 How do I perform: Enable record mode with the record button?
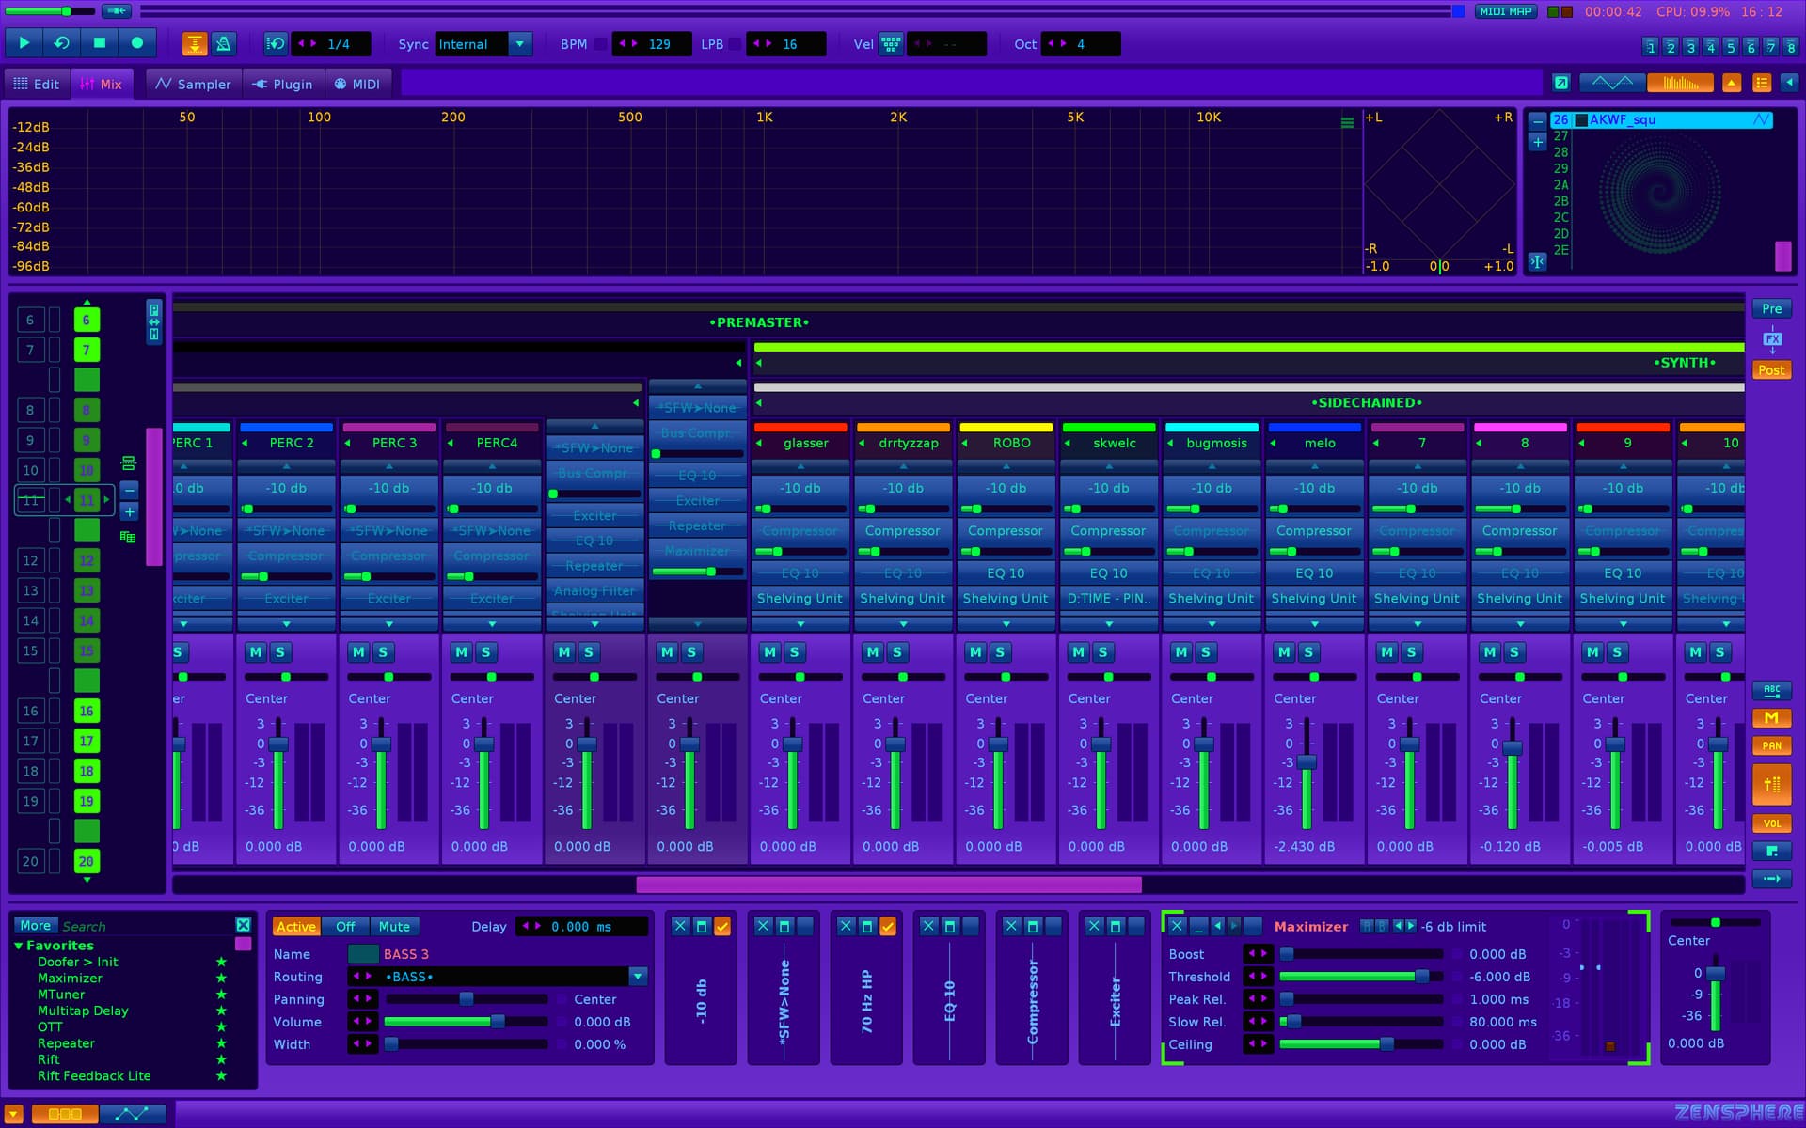pos(137,43)
